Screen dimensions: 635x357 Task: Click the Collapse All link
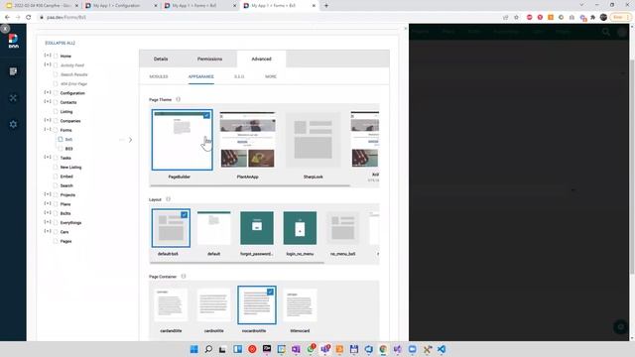click(x=60, y=43)
